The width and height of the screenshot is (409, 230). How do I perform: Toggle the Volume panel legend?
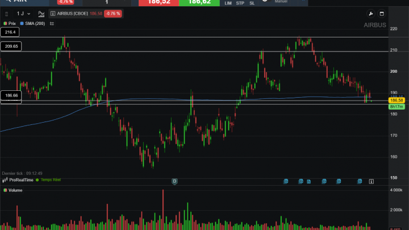click(12, 190)
